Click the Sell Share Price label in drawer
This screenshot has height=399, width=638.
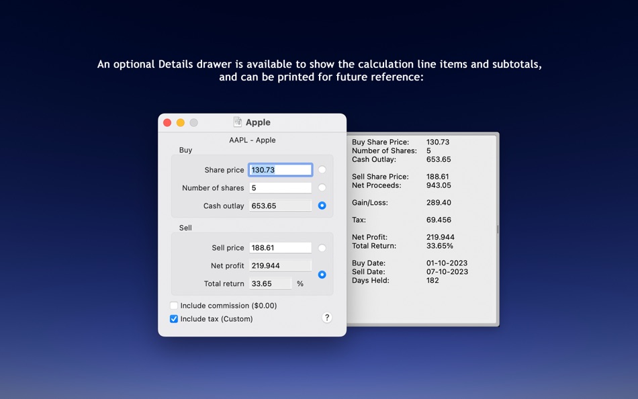tap(380, 177)
